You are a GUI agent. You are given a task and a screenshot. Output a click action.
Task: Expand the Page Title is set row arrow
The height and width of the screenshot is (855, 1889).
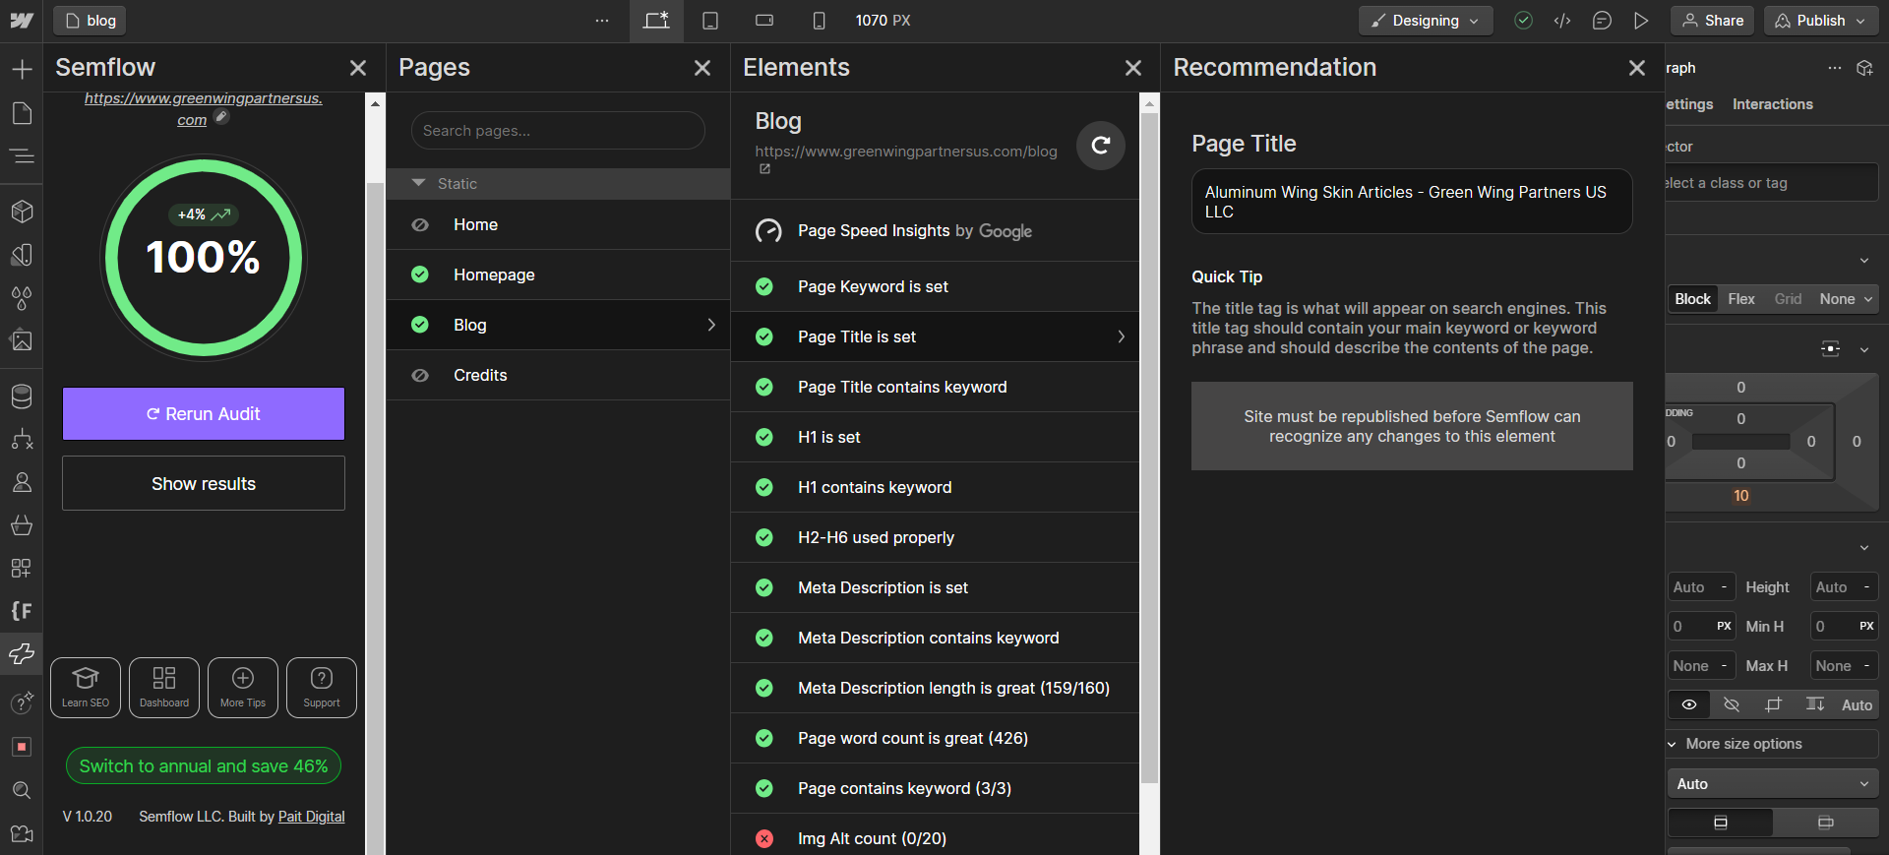tap(1121, 336)
